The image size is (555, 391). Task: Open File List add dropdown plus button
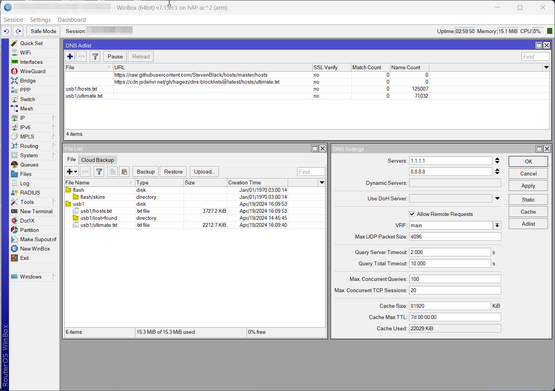(72, 172)
